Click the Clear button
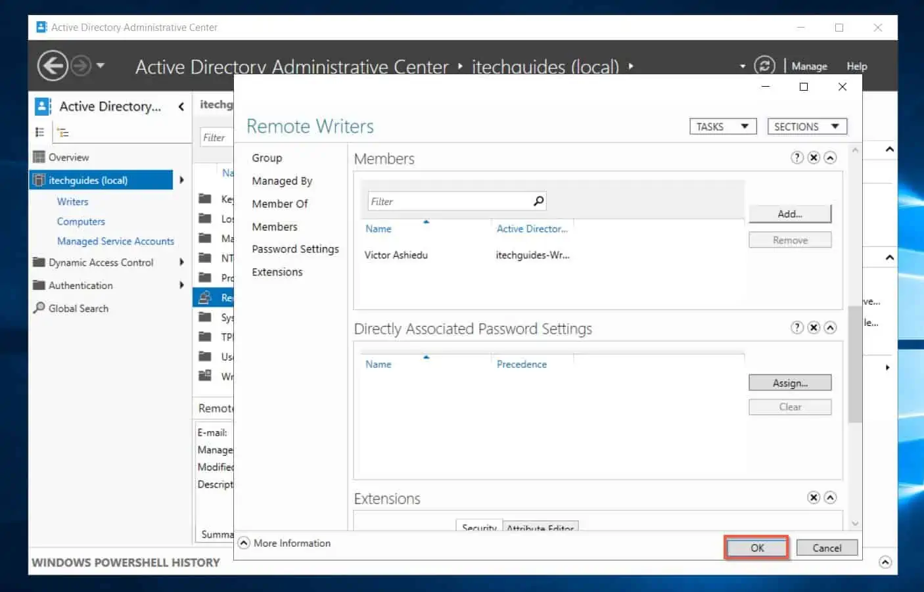 coord(790,407)
